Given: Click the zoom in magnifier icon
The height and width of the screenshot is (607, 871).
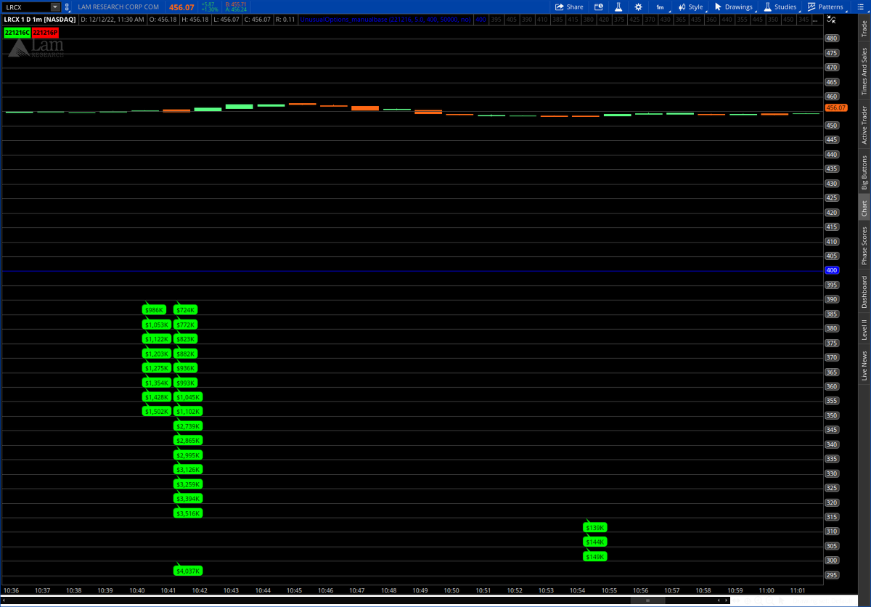Looking at the screenshot, I should tap(758, 600).
